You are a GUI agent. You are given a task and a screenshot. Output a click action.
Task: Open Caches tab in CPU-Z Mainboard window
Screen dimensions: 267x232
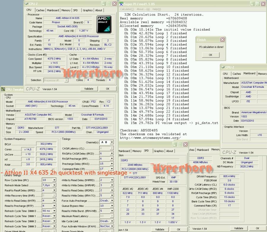237,74
